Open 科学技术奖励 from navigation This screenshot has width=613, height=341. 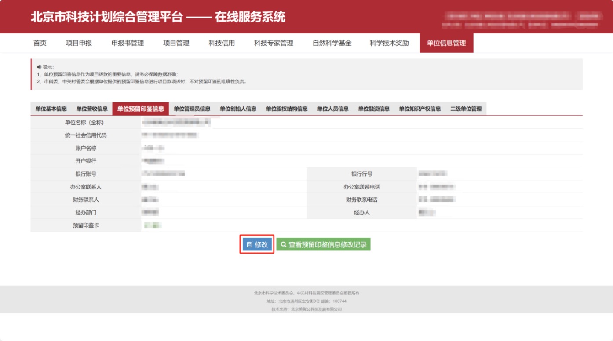[389, 43]
